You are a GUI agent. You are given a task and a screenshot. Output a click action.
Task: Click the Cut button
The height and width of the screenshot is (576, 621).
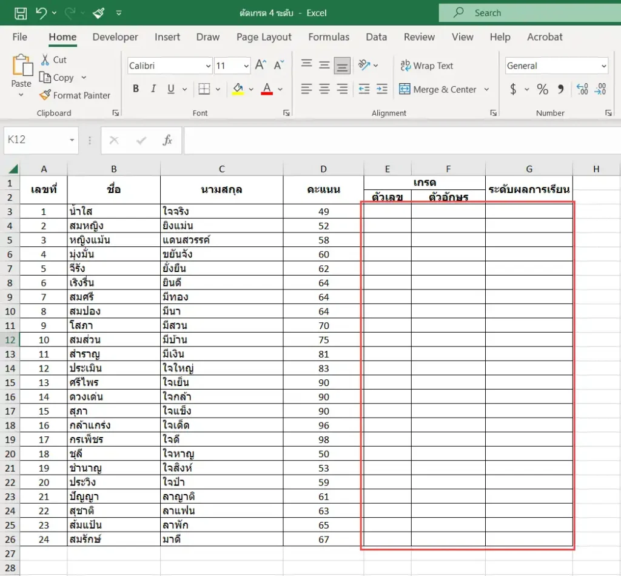tap(54, 60)
